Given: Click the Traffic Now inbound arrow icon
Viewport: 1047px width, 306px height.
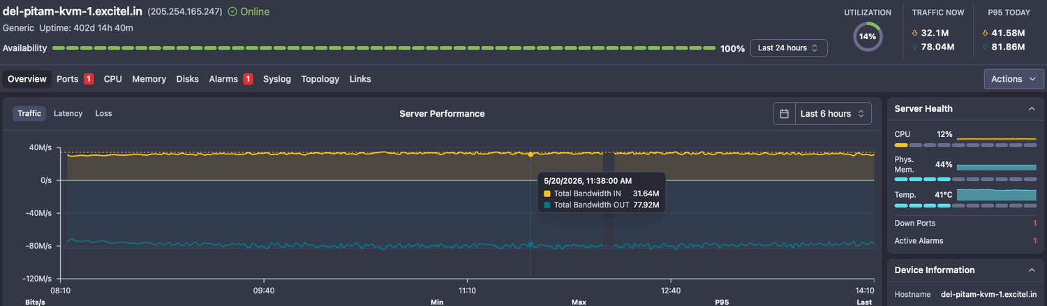Looking at the screenshot, I should (x=915, y=33).
